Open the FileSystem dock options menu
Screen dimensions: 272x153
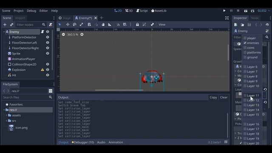click(x=54, y=84)
